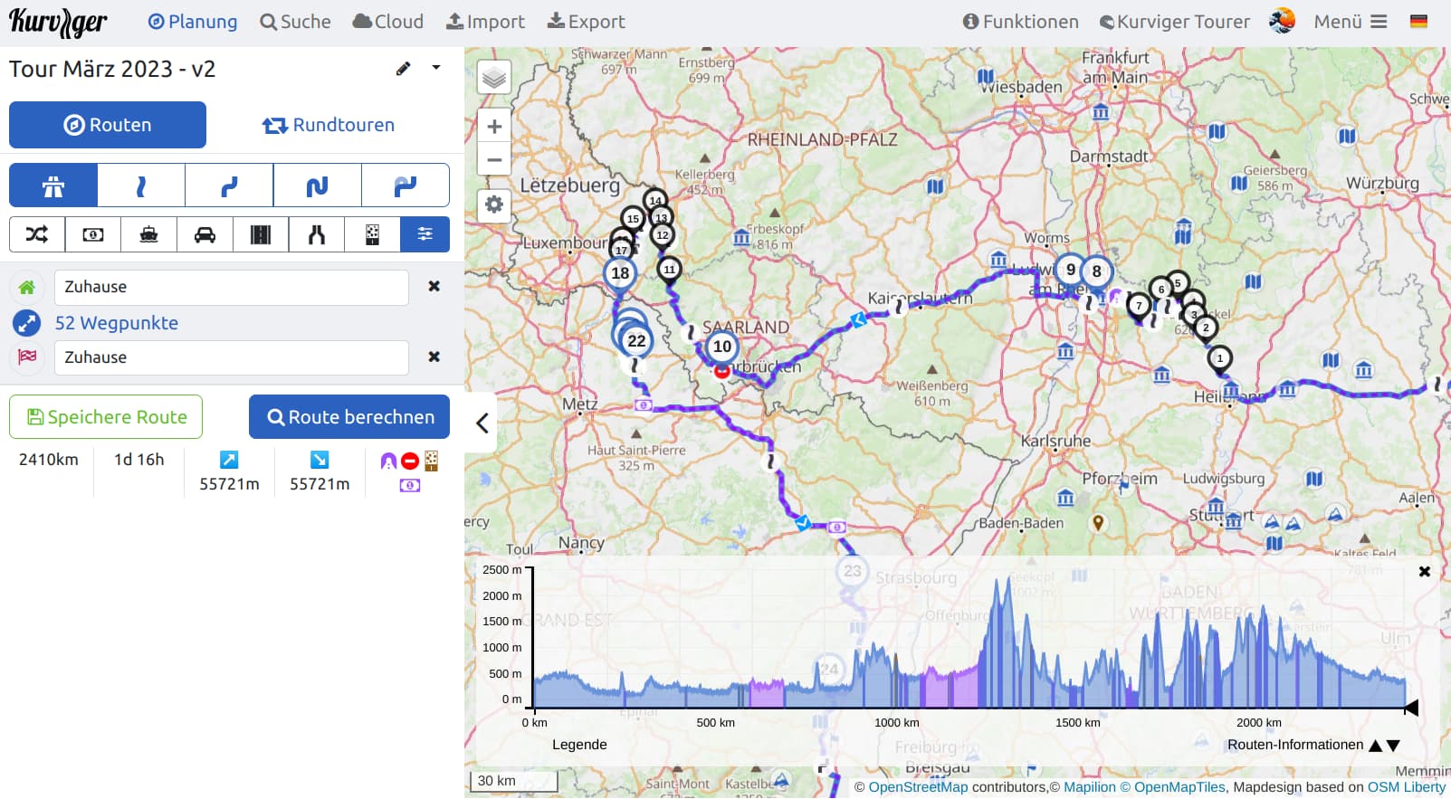Viewport: 1451px width, 799px height.
Task: Click waypoint marker 22 on map
Action: [637, 341]
